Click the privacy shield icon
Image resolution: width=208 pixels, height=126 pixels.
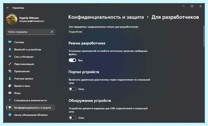[x=10, y=107]
